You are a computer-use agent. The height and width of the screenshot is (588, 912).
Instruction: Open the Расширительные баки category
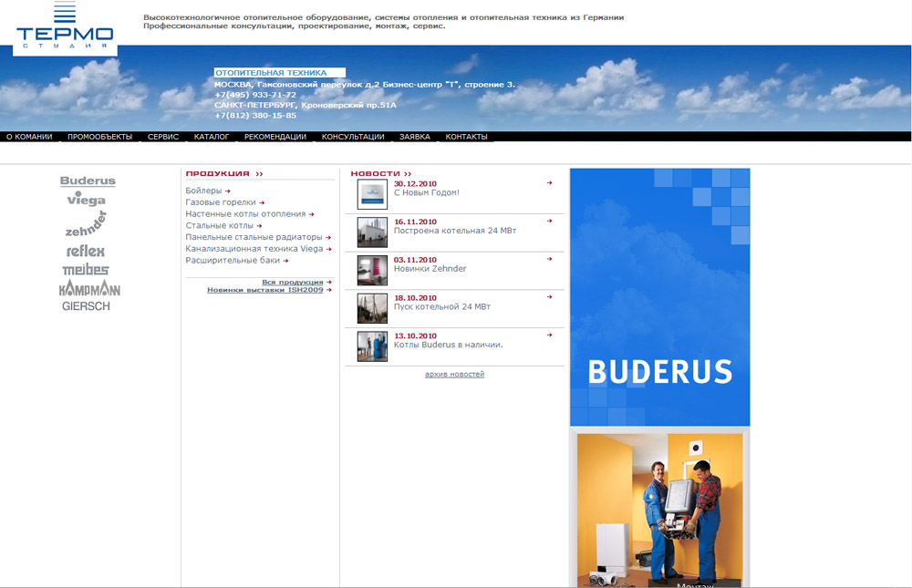pos(233,261)
